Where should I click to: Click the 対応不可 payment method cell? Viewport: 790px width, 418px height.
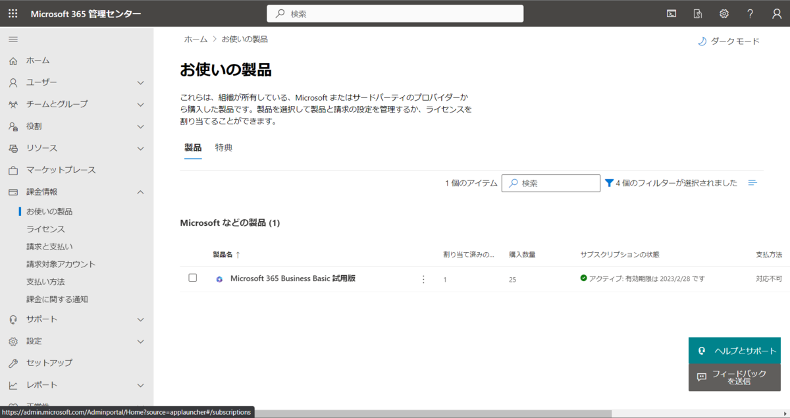tap(769, 279)
